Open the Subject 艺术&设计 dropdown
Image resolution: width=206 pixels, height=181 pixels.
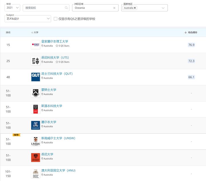28,19
